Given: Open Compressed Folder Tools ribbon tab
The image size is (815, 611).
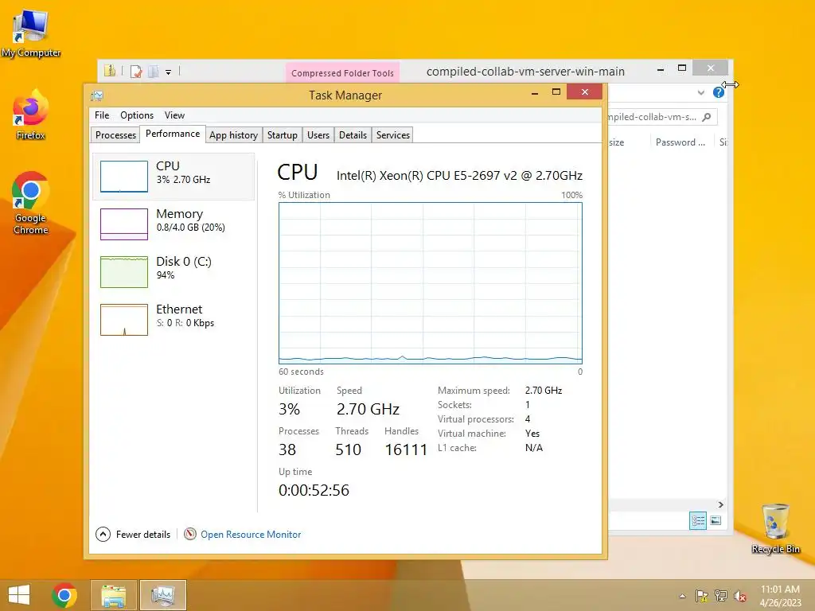Looking at the screenshot, I should (342, 72).
